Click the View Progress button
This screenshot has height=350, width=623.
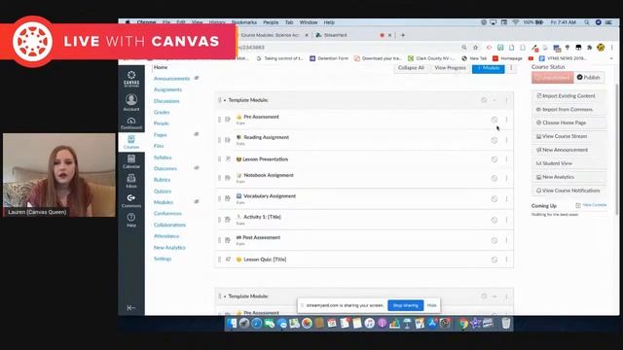pos(450,68)
